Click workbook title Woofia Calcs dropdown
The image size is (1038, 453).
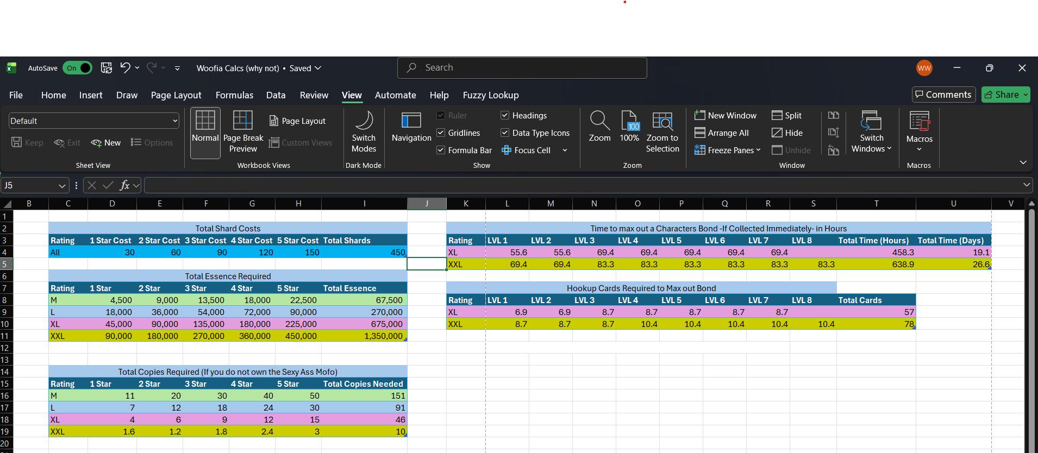pyautogui.click(x=259, y=68)
